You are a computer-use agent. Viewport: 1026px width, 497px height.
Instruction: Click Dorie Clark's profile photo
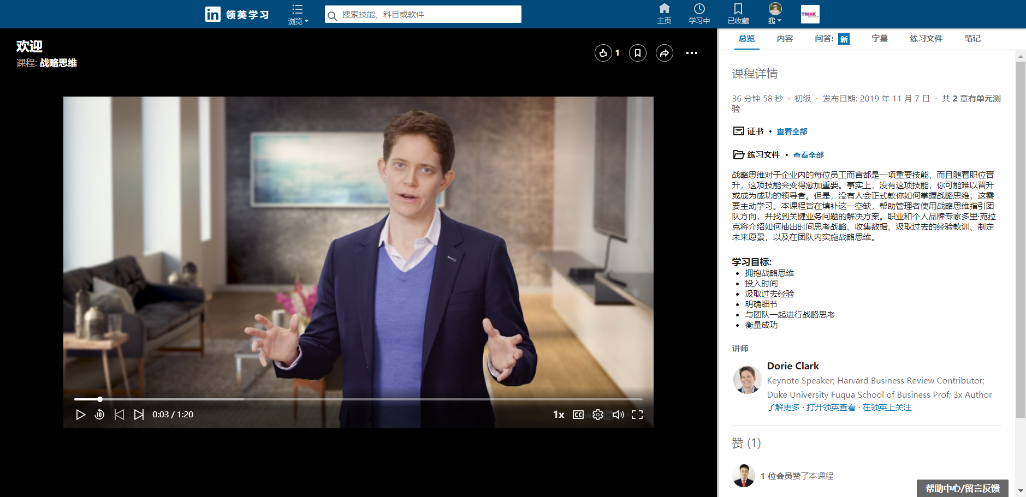point(747,380)
